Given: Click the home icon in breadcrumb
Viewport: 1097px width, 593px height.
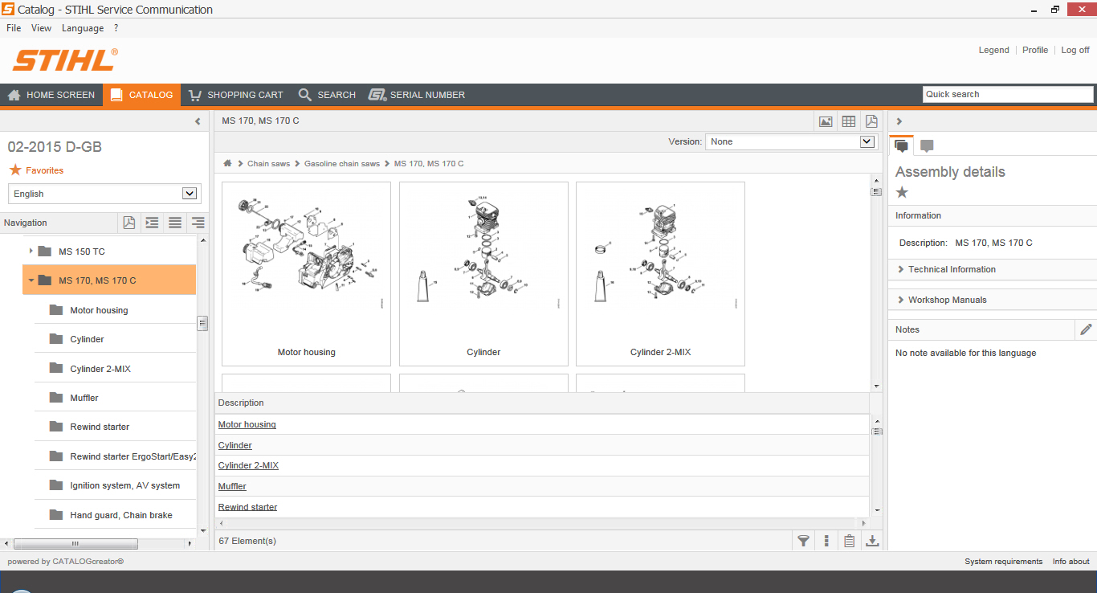Looking at the screenshot, I should (228, 164).
